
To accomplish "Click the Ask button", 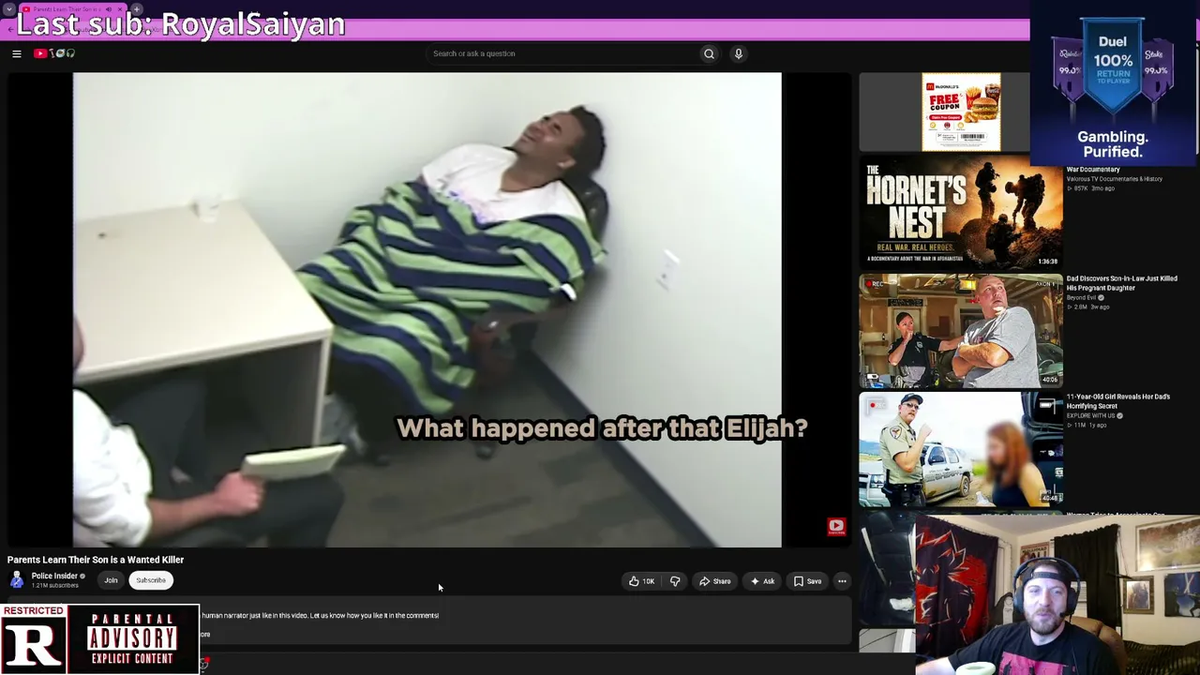I will 762,581.
